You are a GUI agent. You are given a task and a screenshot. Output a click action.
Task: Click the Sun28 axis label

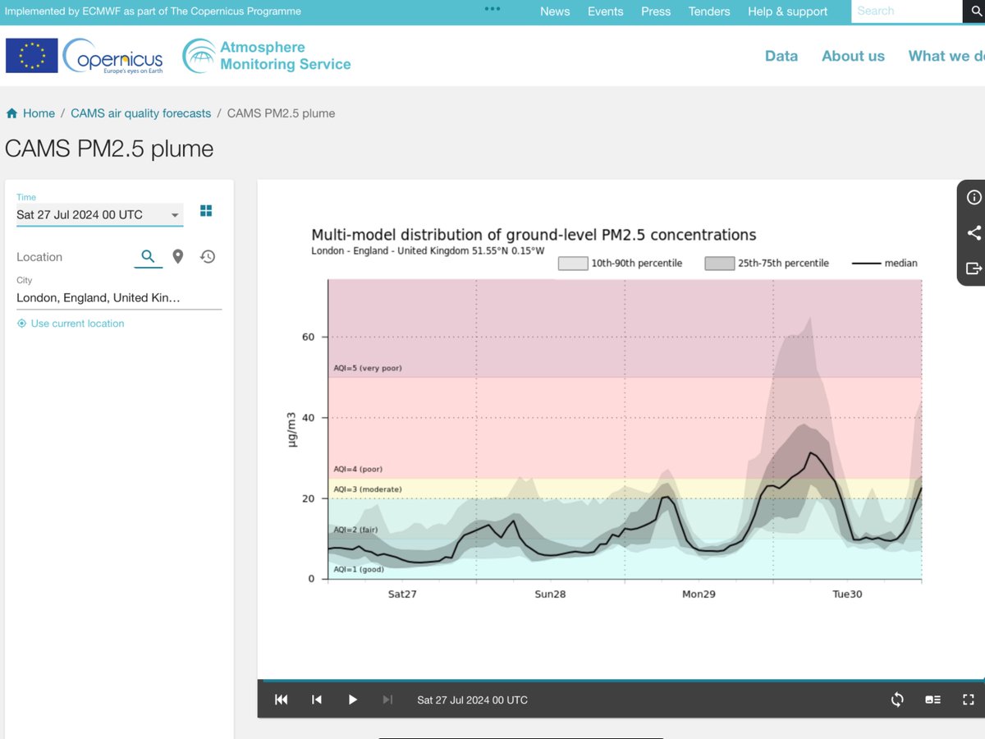click(x=550, y=594)
